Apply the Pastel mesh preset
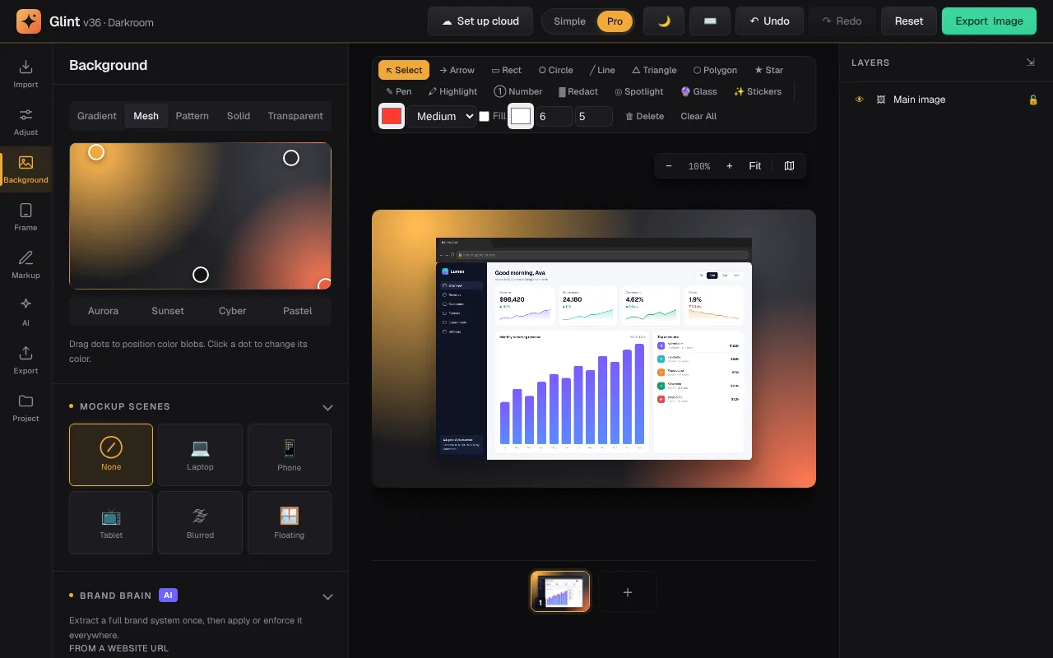This screenshot has height=658, width=1053. [x=298, y=311]
